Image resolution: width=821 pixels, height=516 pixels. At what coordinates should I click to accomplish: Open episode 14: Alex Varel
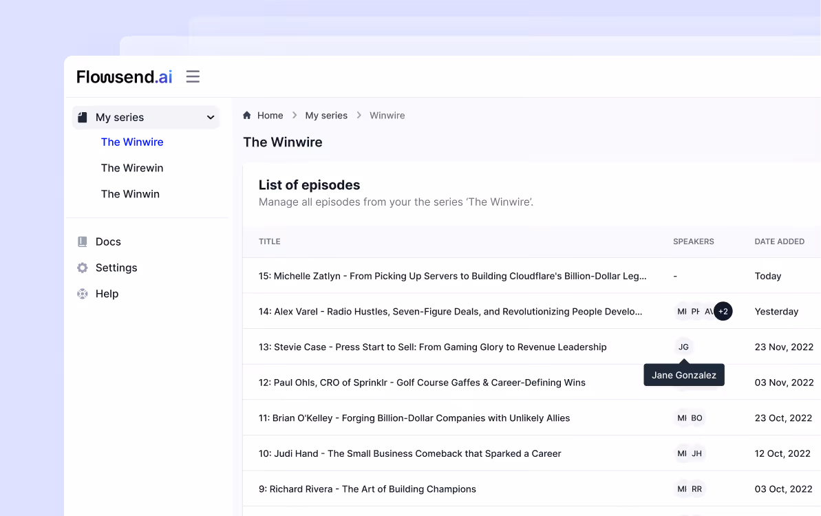(450, 312)
